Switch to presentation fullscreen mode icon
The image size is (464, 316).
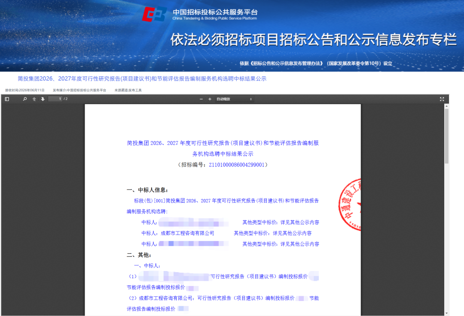tap(442, 99)
